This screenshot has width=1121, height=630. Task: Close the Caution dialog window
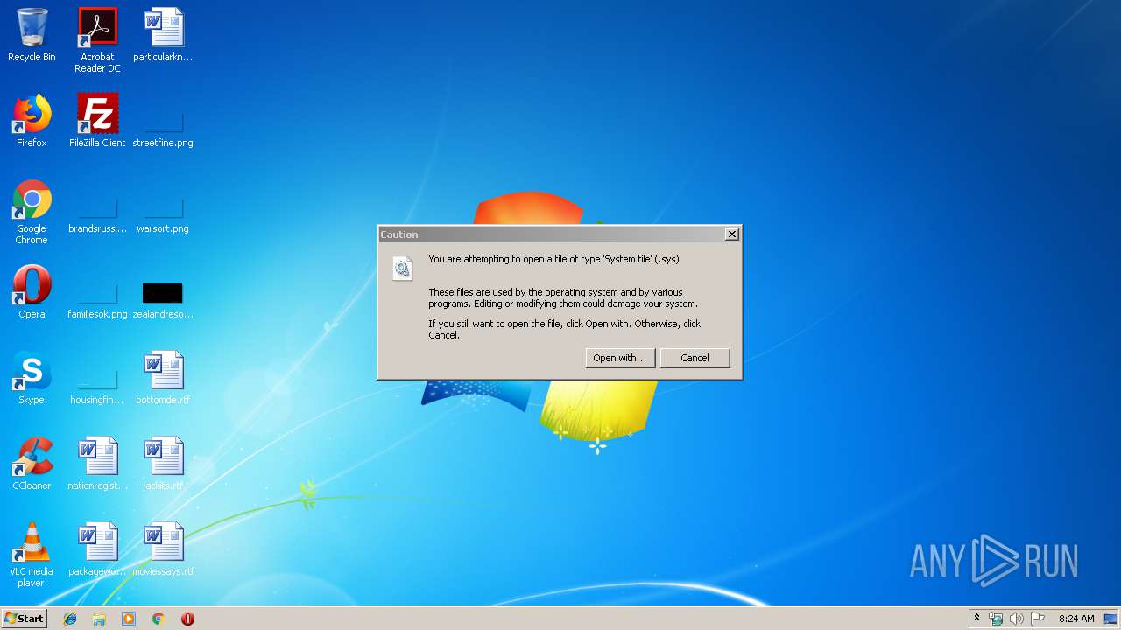pyautogui.click(x=732, y=234)
